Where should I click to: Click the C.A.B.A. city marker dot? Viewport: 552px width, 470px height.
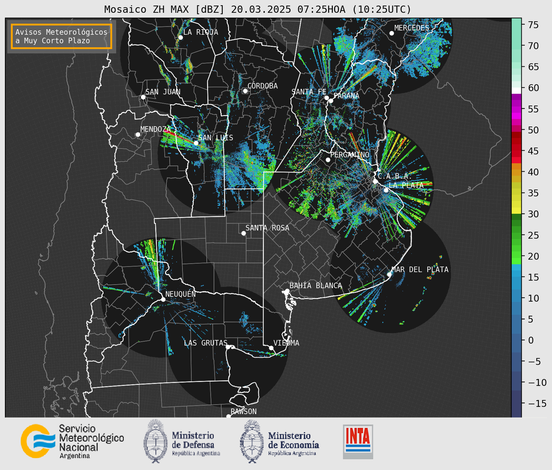(x=376, y=181)
